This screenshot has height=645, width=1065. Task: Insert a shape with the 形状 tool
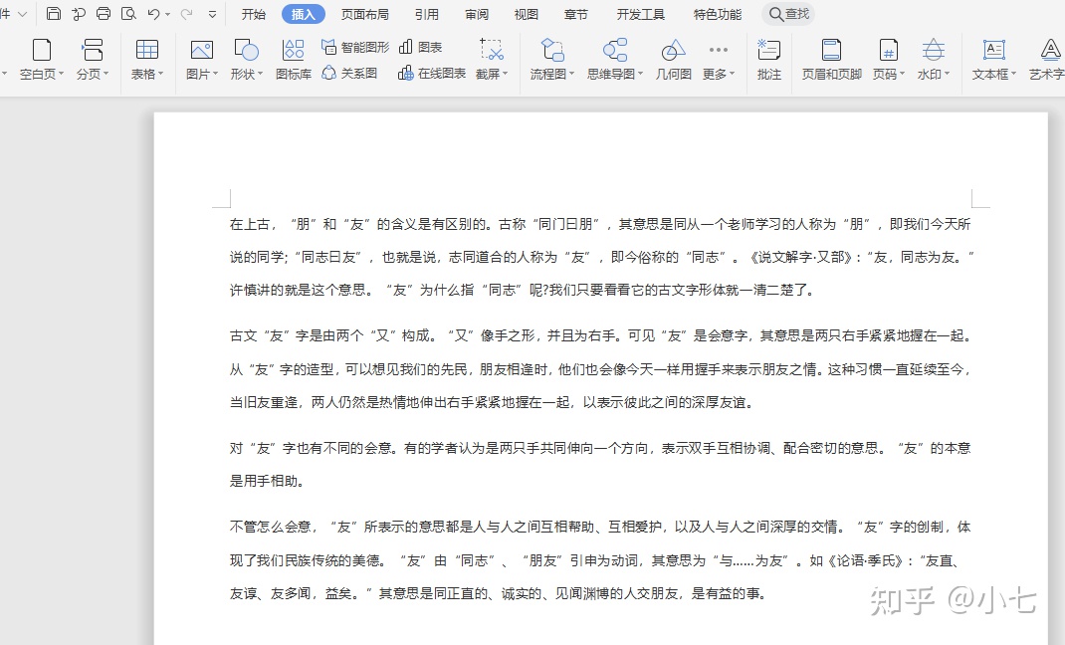(248, 60)
